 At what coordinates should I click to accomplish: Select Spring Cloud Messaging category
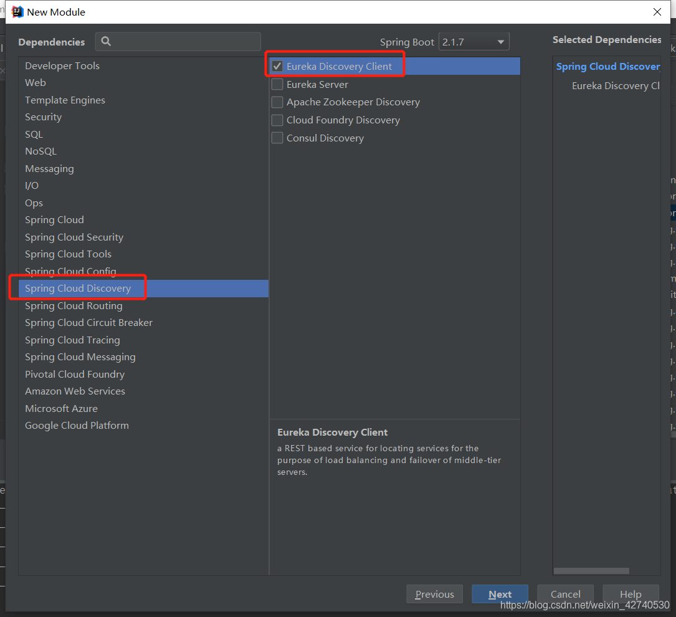tap(143, 357)
